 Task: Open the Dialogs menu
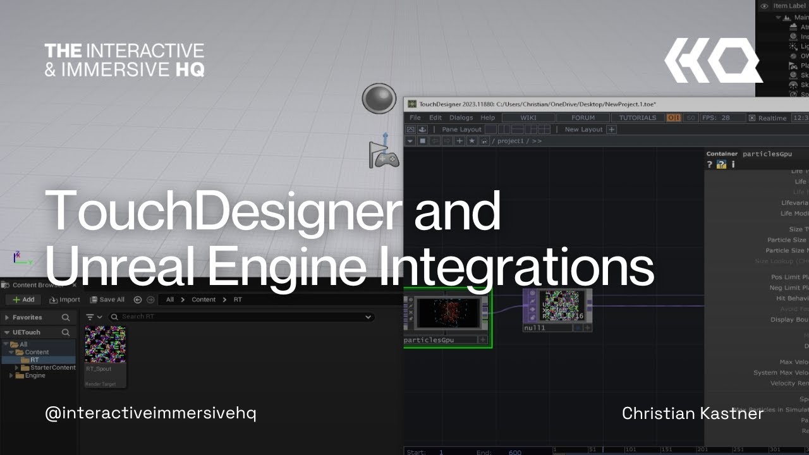click(x=461, y=118)
